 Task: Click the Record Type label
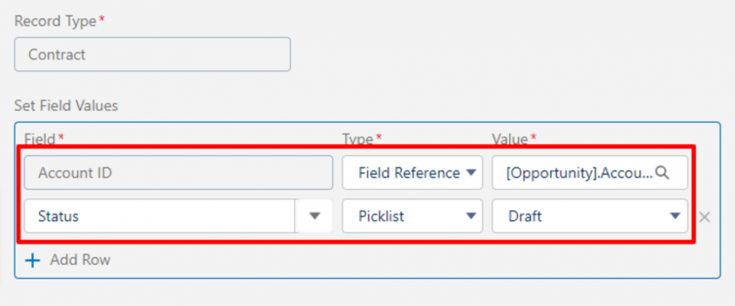point(55,21)
